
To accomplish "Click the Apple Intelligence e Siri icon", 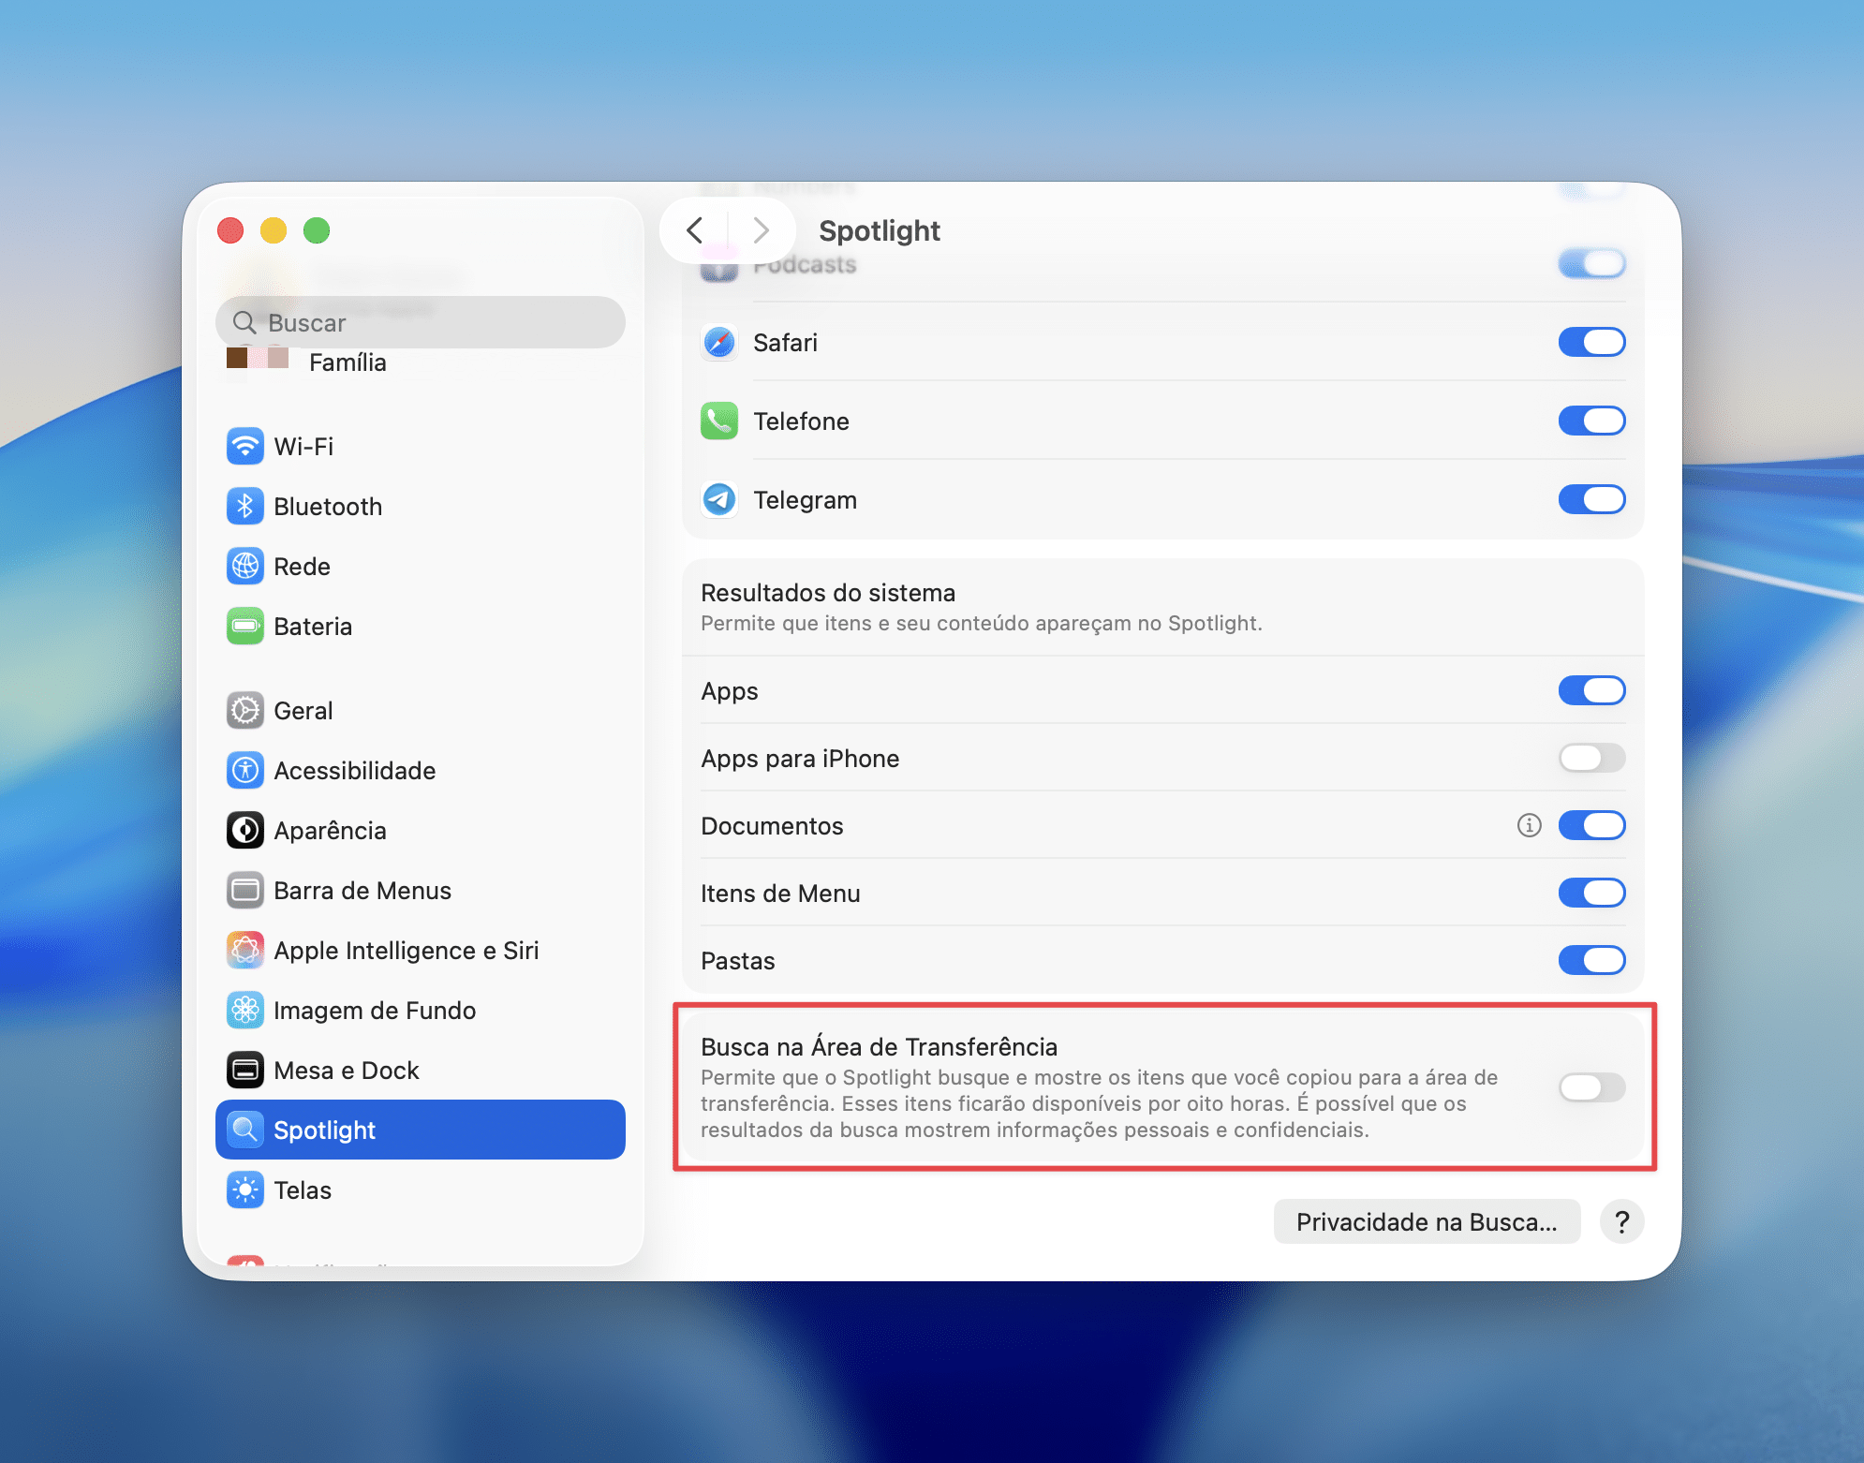I will [244, 951].
